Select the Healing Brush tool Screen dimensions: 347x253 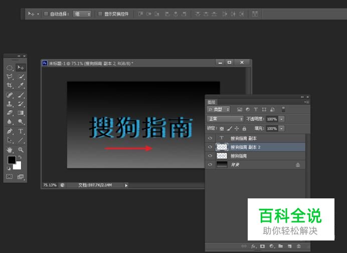(10, 95)
